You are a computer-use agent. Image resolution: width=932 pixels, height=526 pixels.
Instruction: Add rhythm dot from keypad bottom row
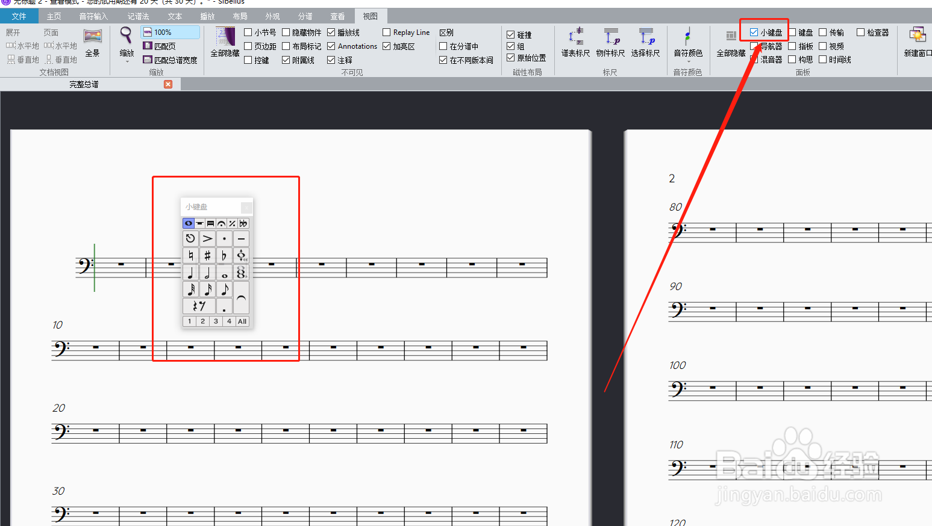tap(224, 306)
